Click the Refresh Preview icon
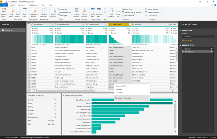 coord(54,10)
